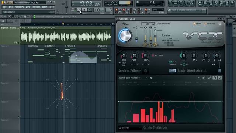This screenshot has height=133, width=236.
Task: Click the question mark help icon
Action: coord(232,3)
